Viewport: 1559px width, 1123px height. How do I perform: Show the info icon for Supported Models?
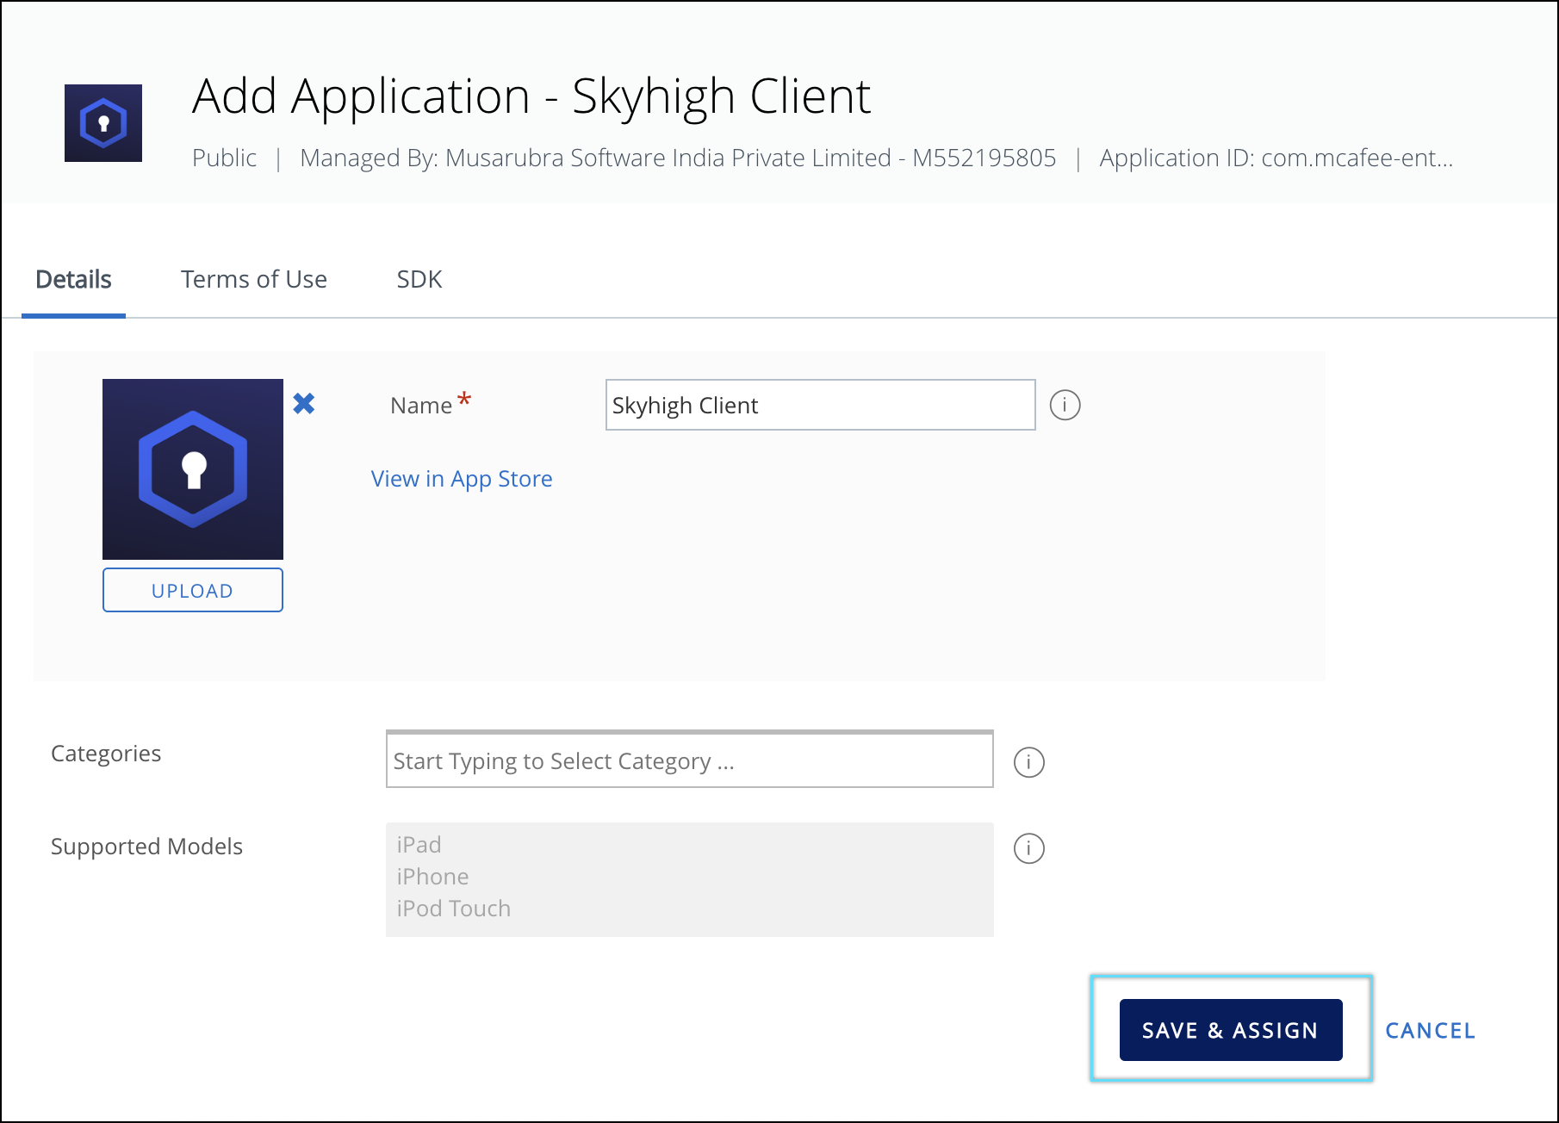click(1028, 848)
